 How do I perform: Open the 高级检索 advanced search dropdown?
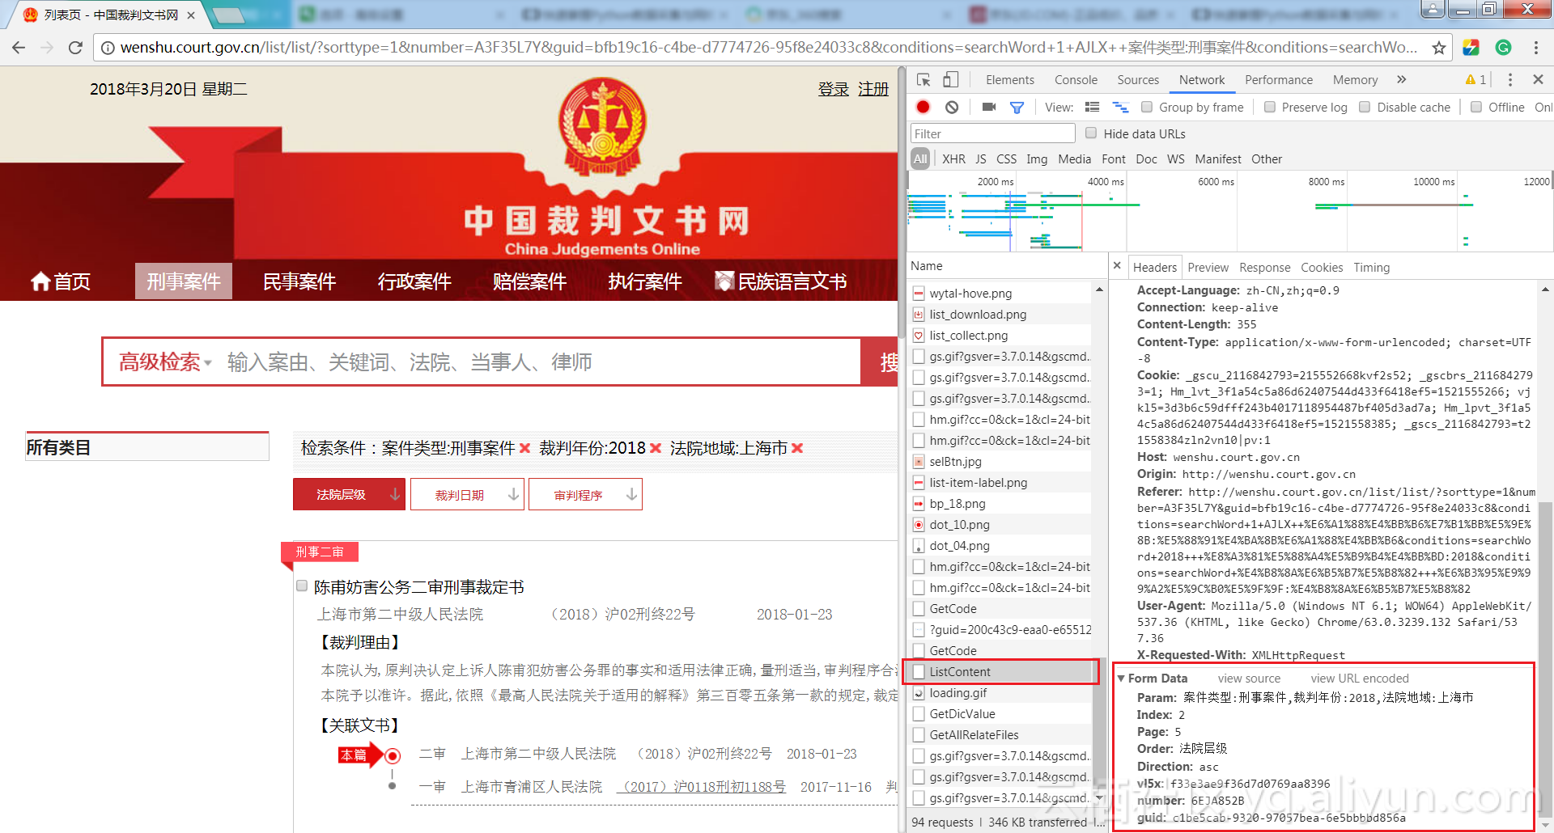165,362
